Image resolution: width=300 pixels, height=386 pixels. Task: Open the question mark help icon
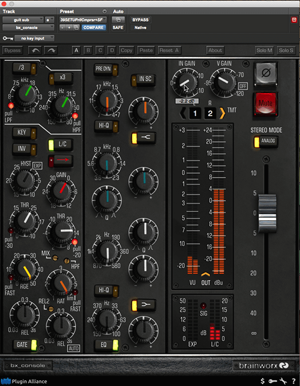click(x=294, y=381)
